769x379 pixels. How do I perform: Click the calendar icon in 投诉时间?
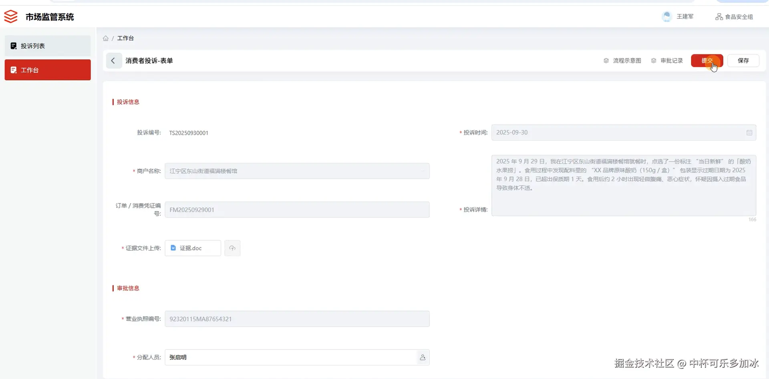coord(749,133)
